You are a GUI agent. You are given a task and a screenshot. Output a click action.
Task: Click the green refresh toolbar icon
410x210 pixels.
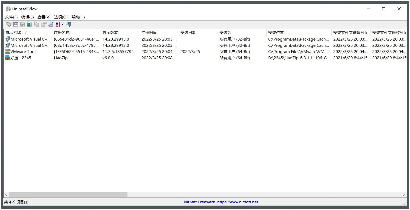pos(29,24)
